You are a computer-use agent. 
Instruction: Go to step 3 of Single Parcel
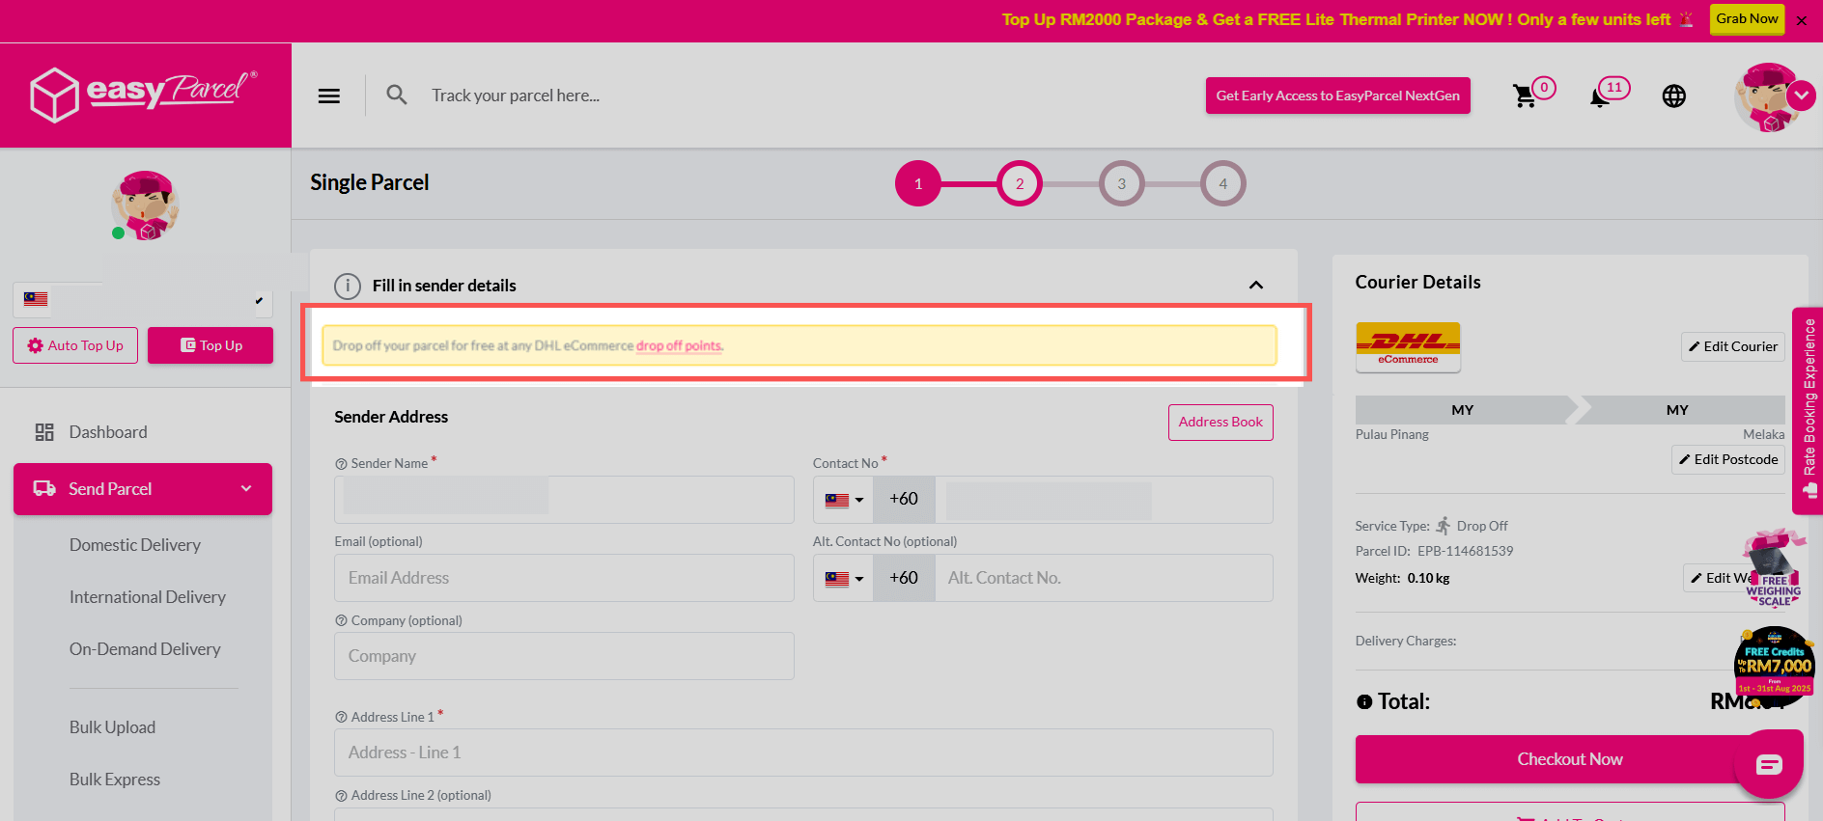coord(1122,183)
